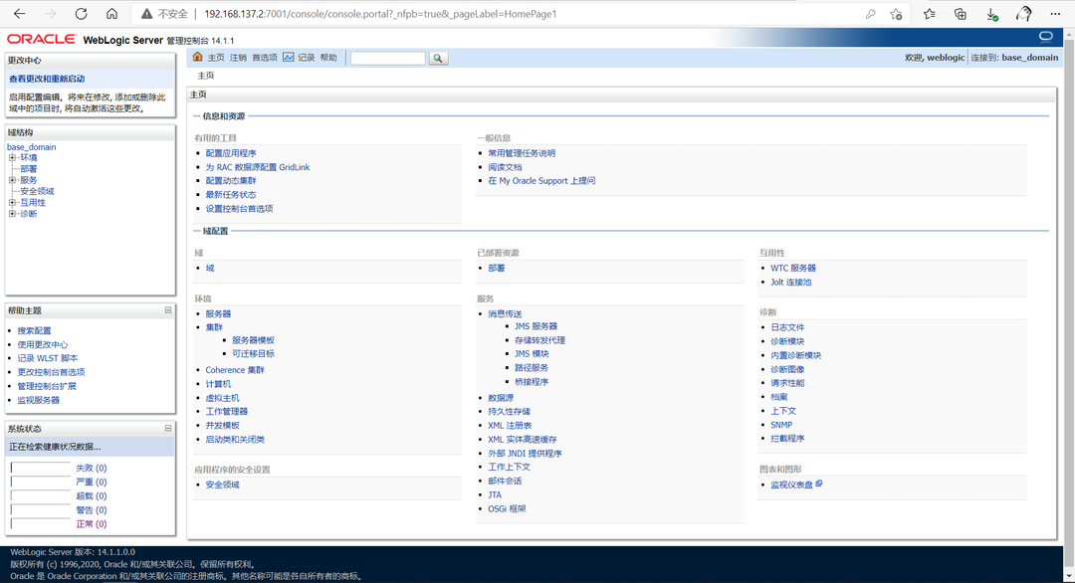Open the browser Collections icon
The width and height of the screenshot is (1075, 583).
pyautogui.click(x=961, y=14)
